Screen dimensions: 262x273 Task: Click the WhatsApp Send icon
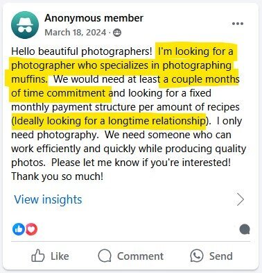[x=197, y=256]
